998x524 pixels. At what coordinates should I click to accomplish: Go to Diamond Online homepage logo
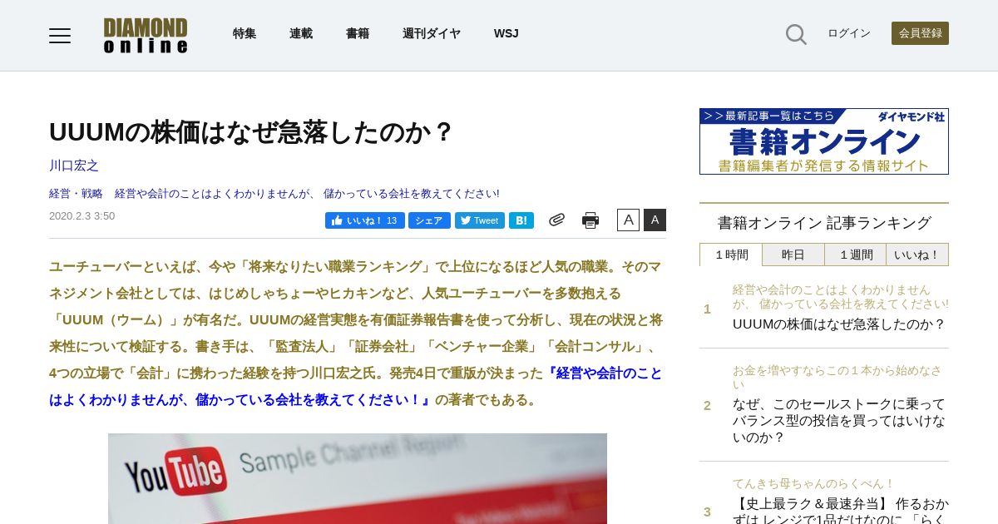coord(146,35)
